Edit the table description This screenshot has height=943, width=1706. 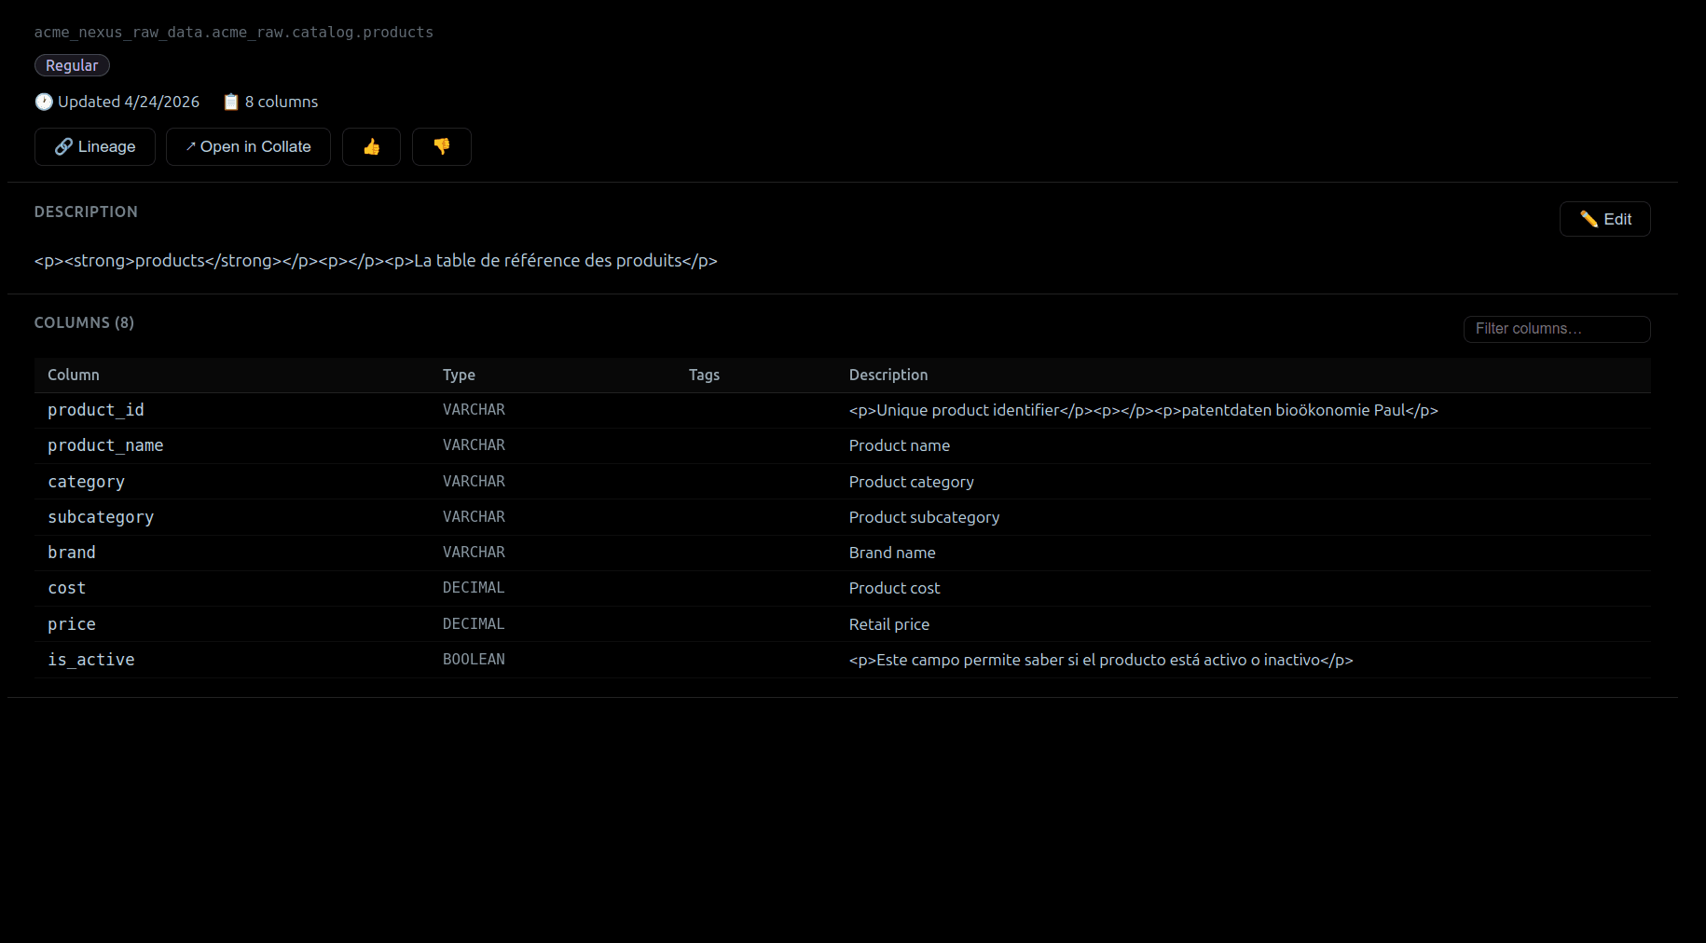click(1604, 219)
